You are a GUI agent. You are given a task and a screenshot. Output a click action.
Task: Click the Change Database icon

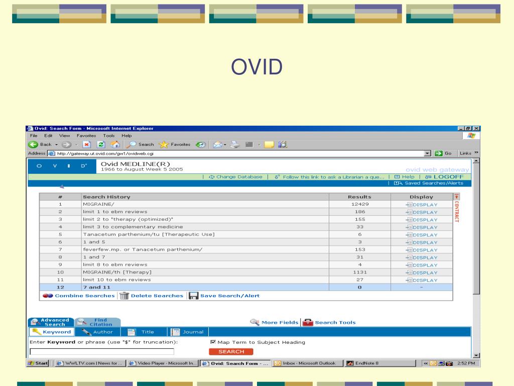click(212, 177)
